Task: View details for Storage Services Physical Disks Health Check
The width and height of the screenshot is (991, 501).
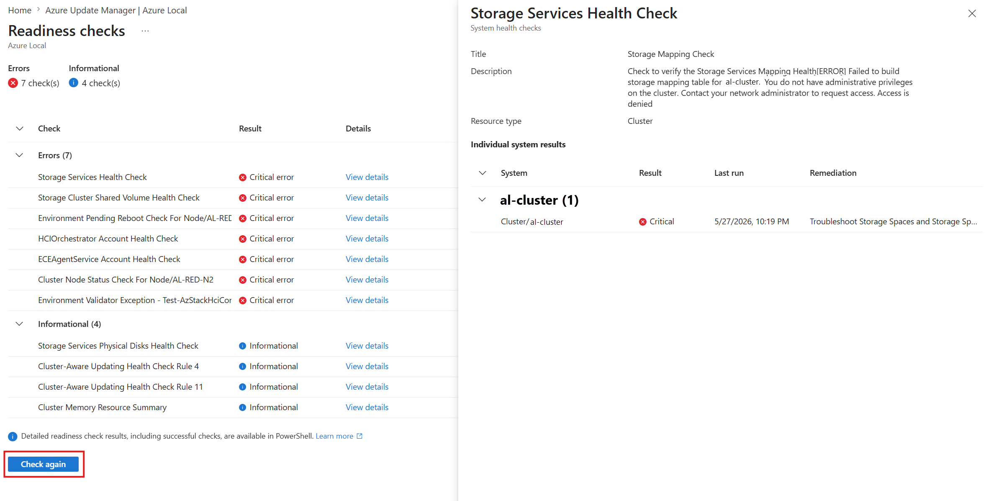Action: (367, 346)
